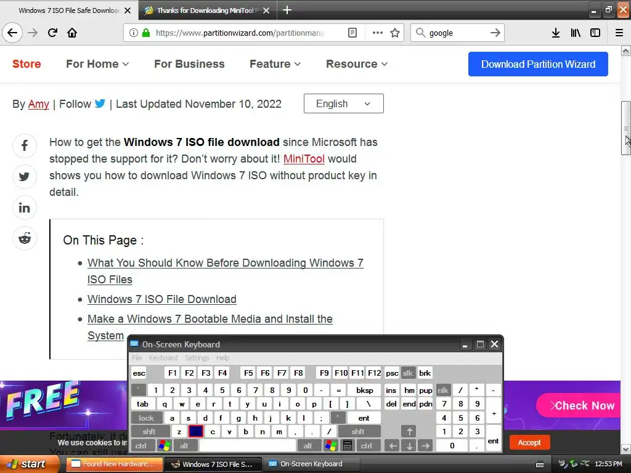The height and width of the screenshot is (473, 631).
Task: Reload the page with the refresh icon
Action: coord(52,33)
